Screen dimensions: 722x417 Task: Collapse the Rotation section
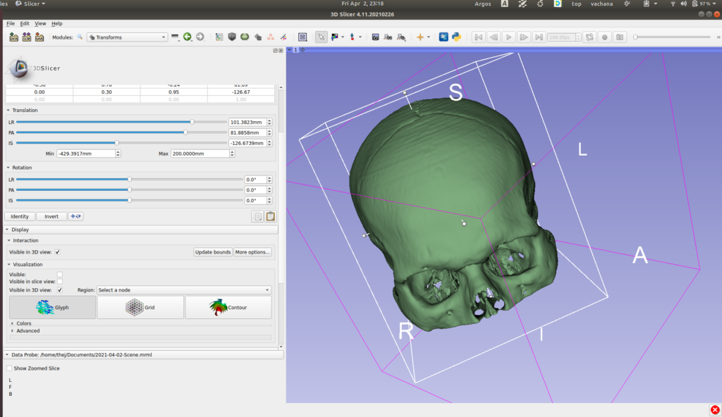[8, 168]
